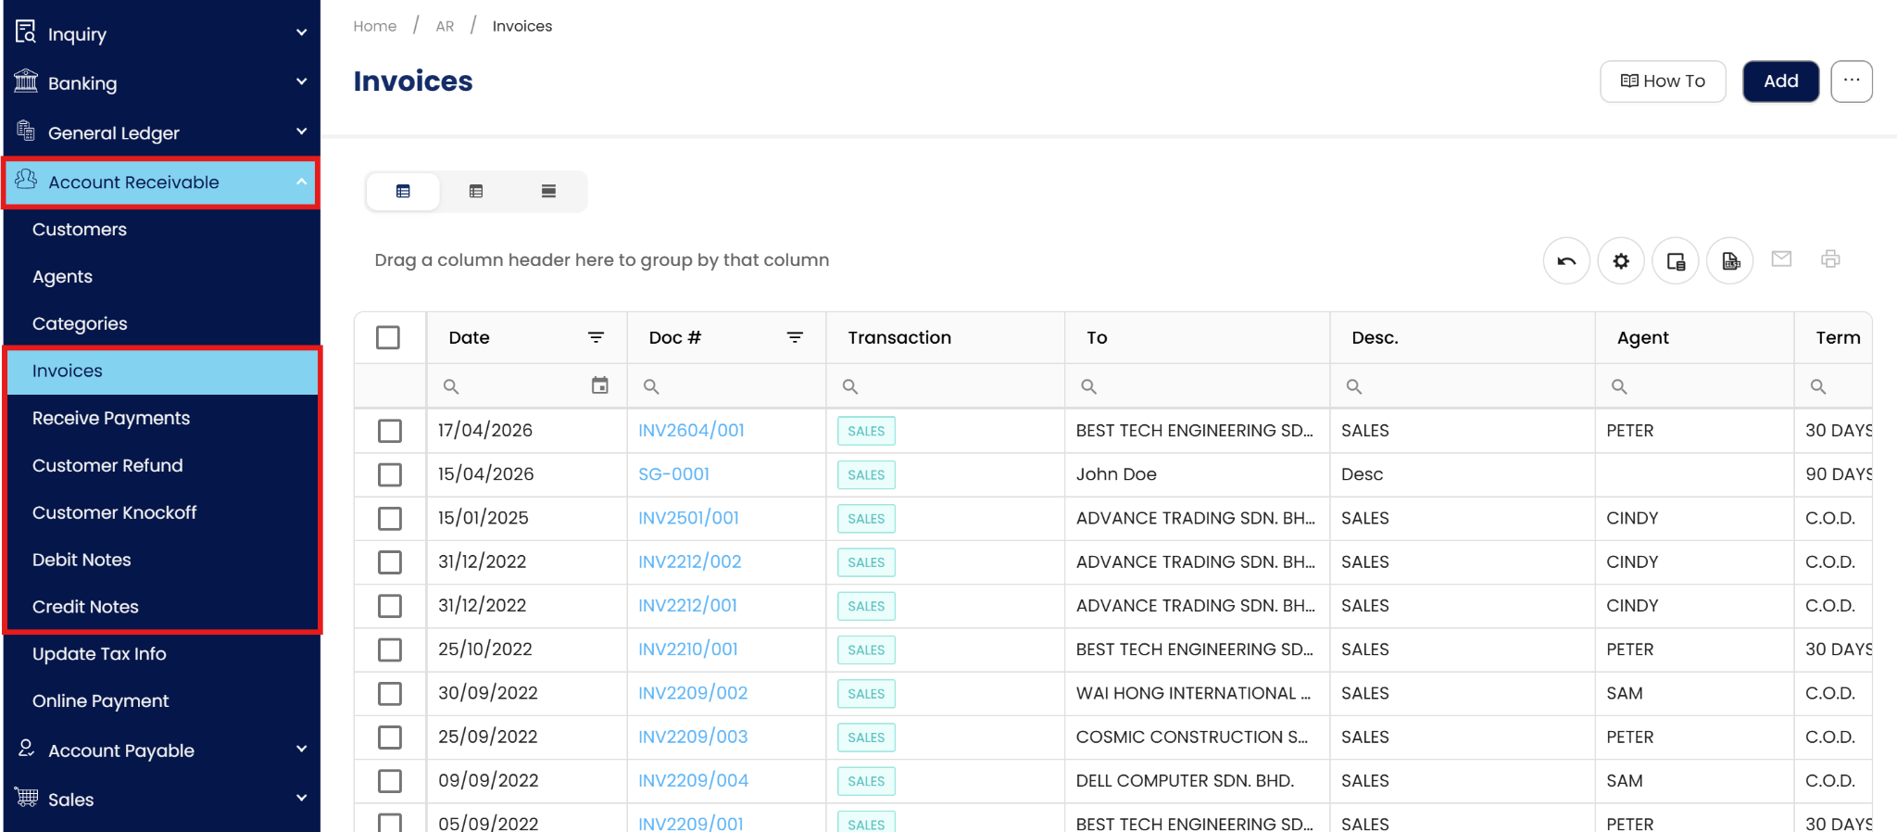Image resolution: width=1897 pixels, height=832 pixels.
Task: Click the To column search field
Action: point(1204,386)
